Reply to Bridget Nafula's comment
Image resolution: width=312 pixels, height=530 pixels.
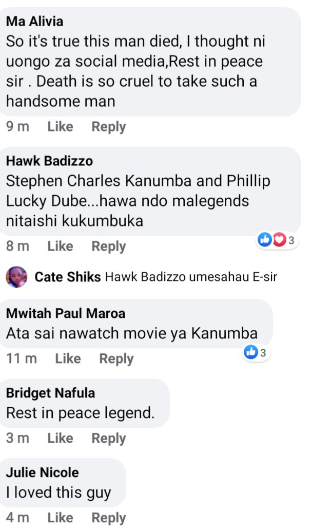click(109, 438)
